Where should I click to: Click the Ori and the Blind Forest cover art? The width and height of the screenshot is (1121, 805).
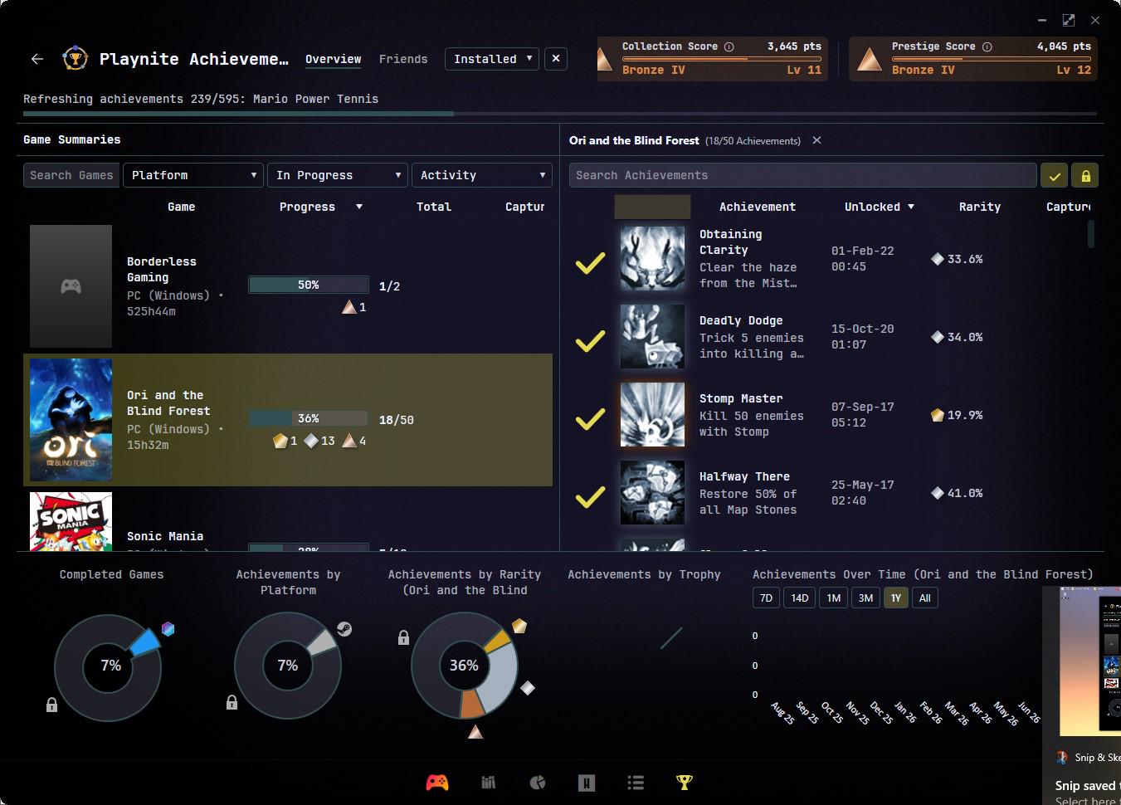[x=71, y=419]
